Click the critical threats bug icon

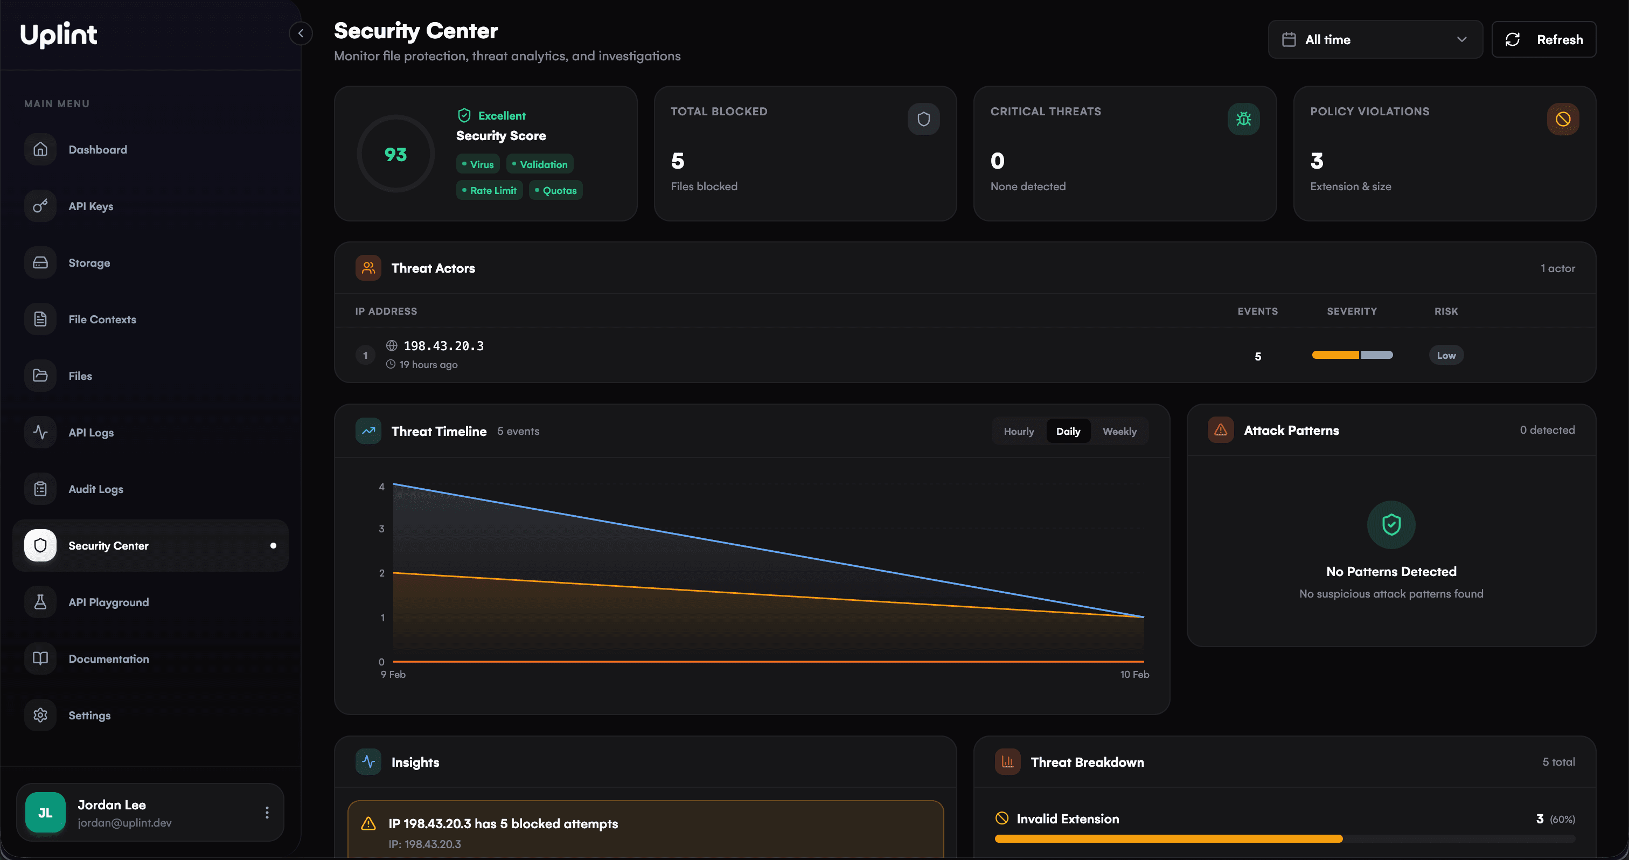point(1243,118)
